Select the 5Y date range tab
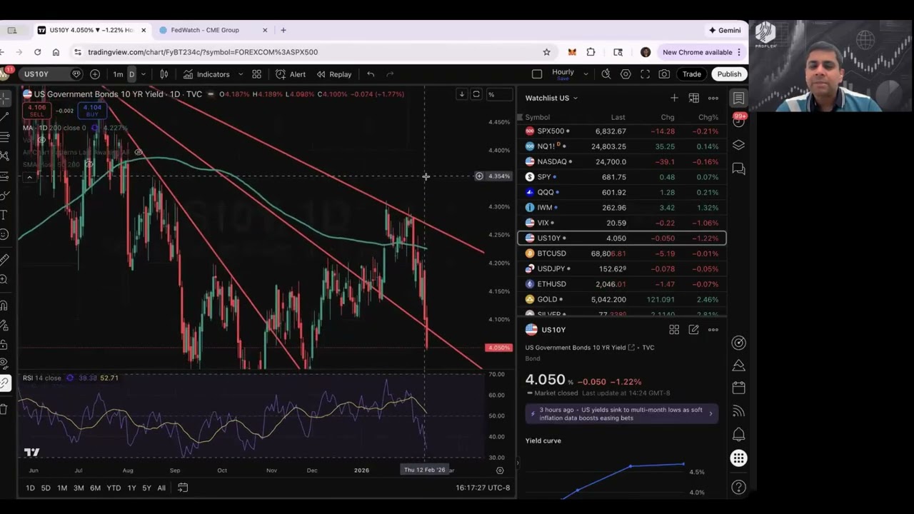 [146, 488]
